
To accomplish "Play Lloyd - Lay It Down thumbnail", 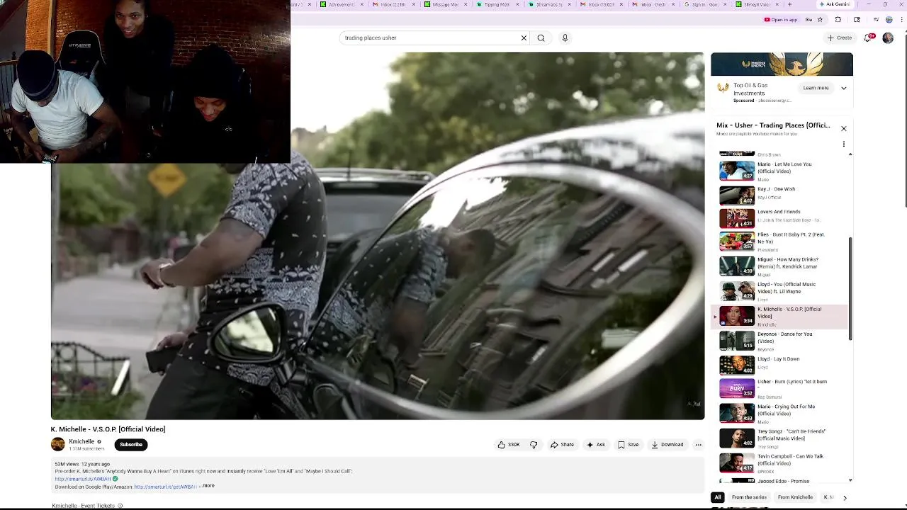I will [x=737, y=365].
